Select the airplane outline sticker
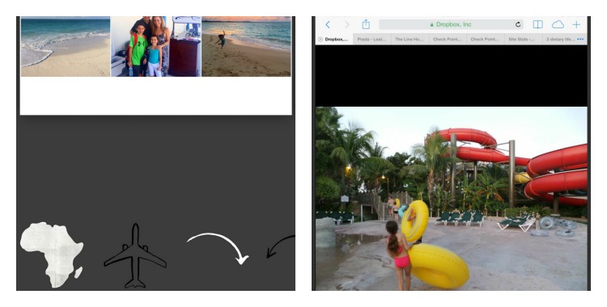The width and height of the screenshot is (607, 307). pos(135,255)
